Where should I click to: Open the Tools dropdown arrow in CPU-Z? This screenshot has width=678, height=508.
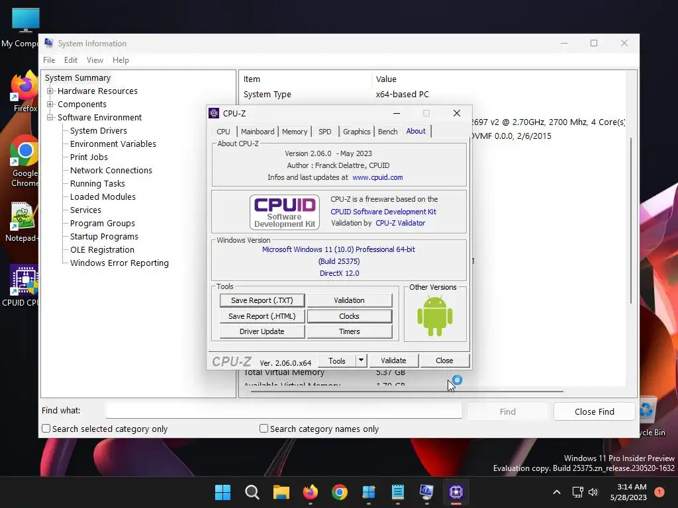[x=361, y=360]
